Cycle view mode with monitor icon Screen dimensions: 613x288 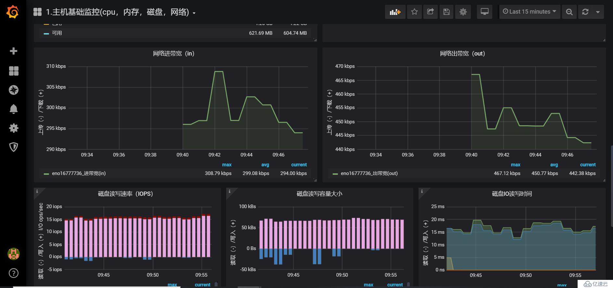pyautogui.click(x=484, y=12)
